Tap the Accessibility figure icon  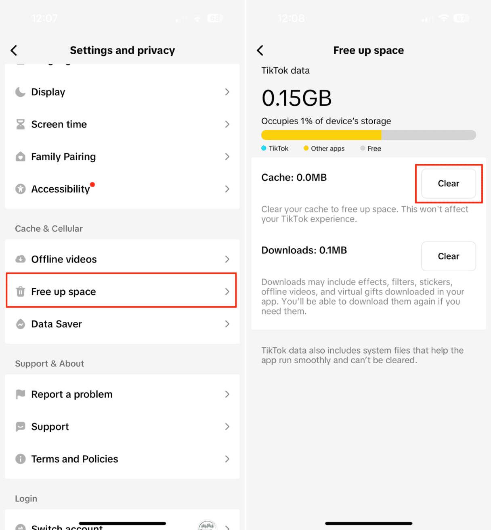[20, 189]
